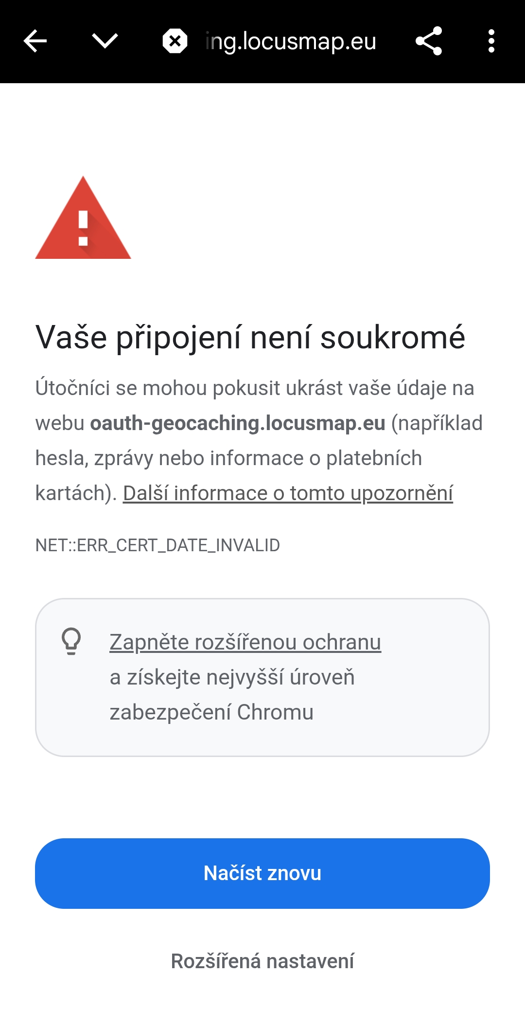Tap the back arrow in the top bar

[35, 41]
